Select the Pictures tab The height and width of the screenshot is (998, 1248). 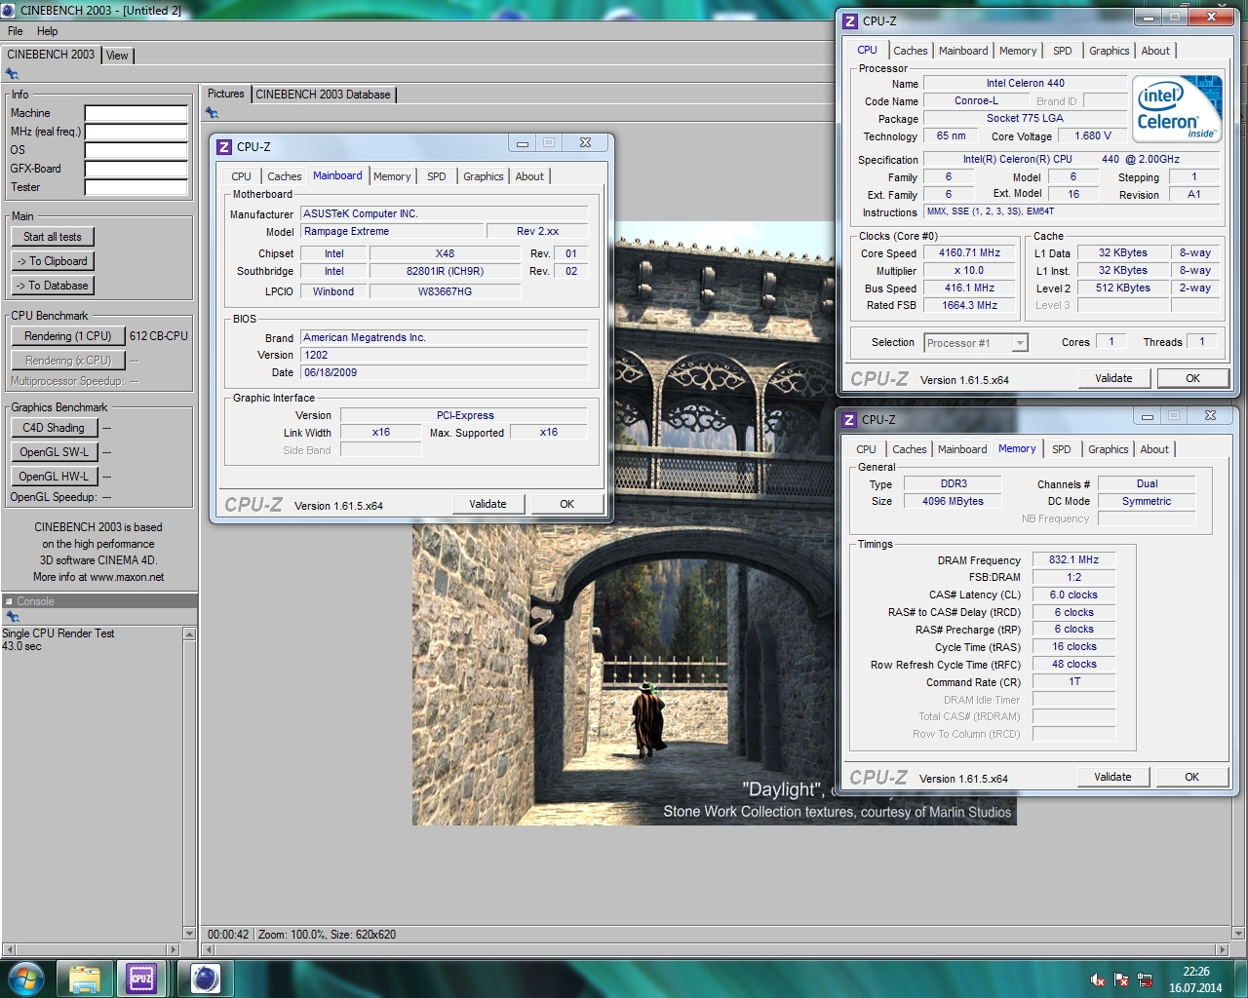click(226, 94)
